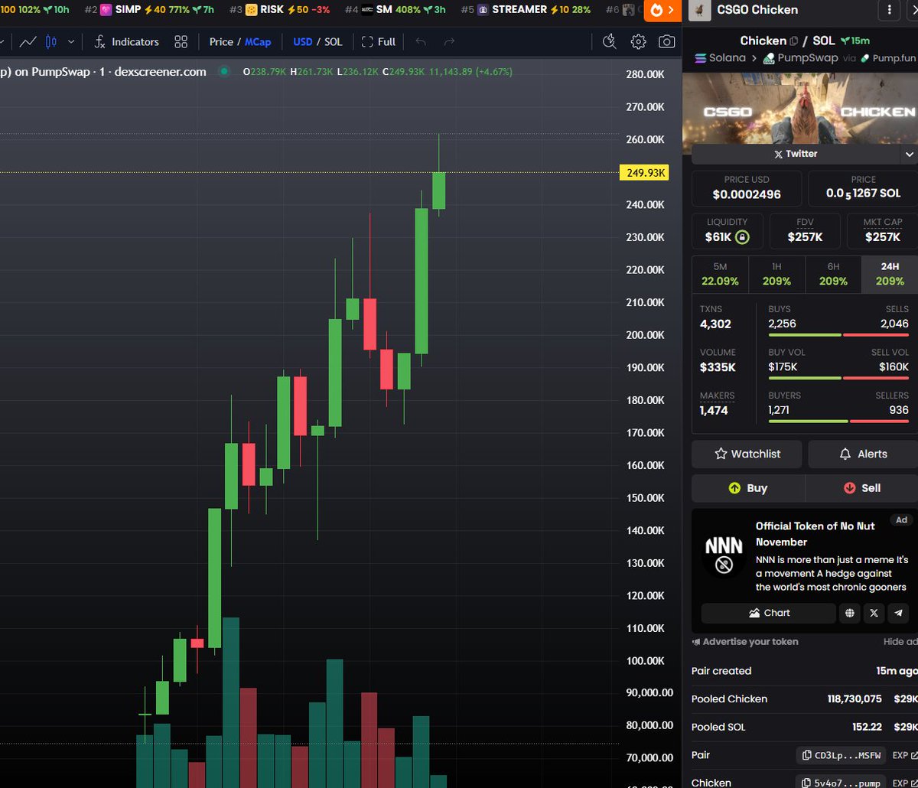Click the $335K VOLUME value
Image resolution: width=918 pixels, height=788 pixels.
pyautogui.click(x=718, y=367)
